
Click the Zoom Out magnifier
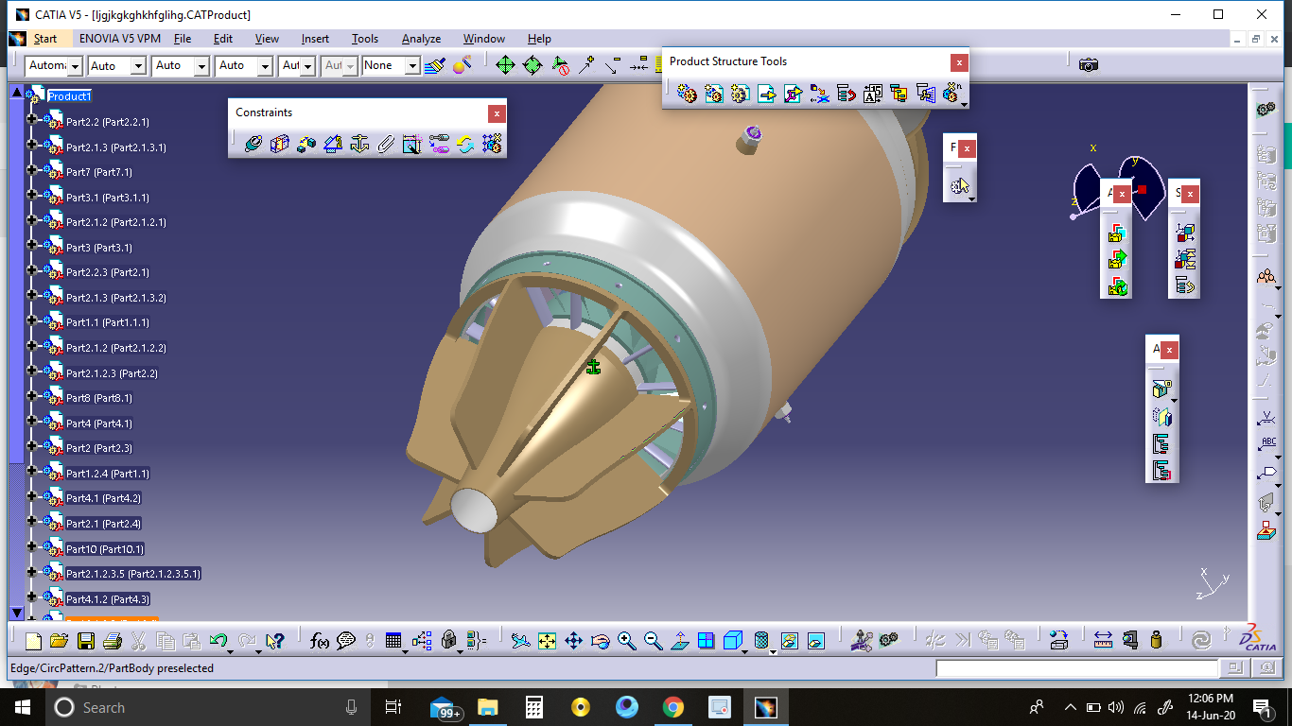(653, 641)
